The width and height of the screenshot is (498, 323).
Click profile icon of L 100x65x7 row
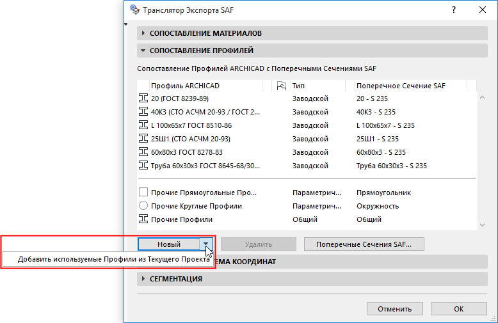143,125
